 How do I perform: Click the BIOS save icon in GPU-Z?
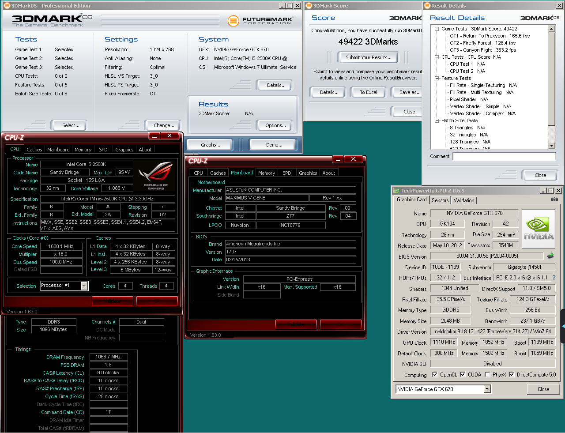point(550,256)
